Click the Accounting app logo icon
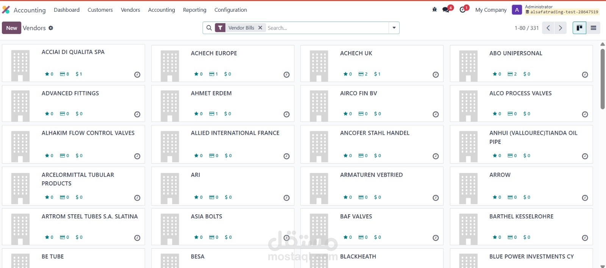Viewport: 606px width, 268px height. click(6, 10)
